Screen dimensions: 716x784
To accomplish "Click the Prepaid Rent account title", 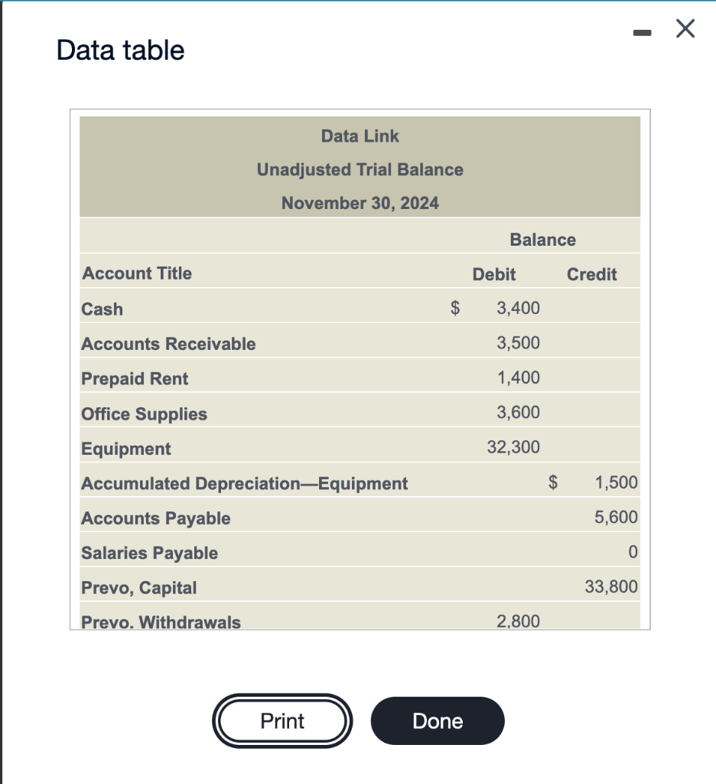I will 135,378.
